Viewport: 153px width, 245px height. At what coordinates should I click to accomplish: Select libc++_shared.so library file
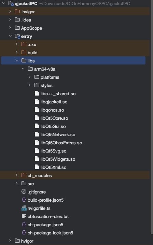click(58, 93)
